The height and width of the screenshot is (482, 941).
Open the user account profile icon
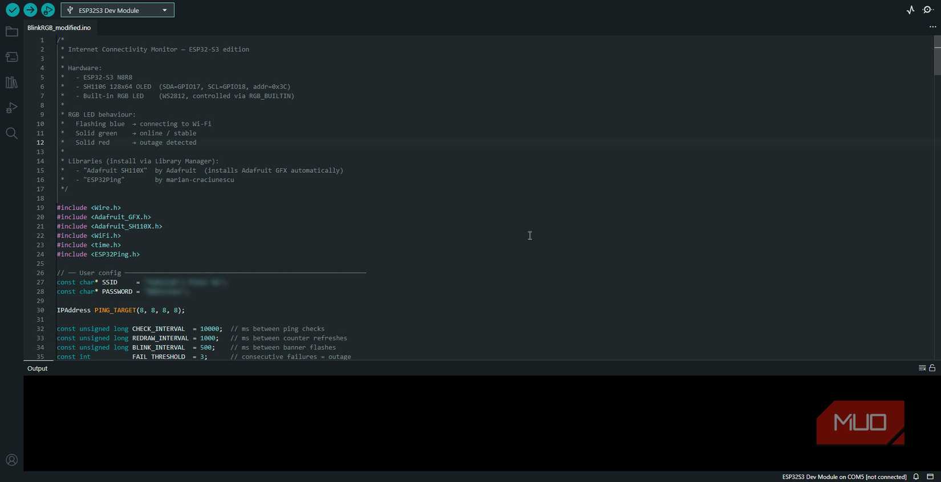click(x=11, y=460)
